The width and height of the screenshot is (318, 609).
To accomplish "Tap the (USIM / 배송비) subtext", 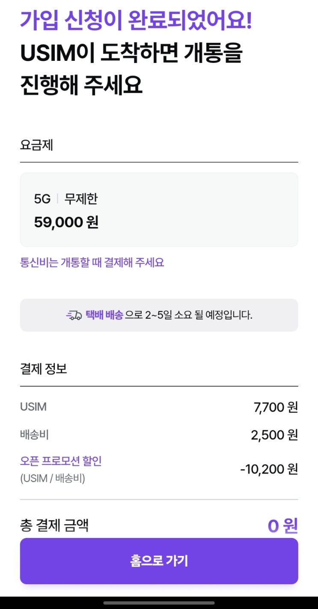I will click(x=53, y=478).
